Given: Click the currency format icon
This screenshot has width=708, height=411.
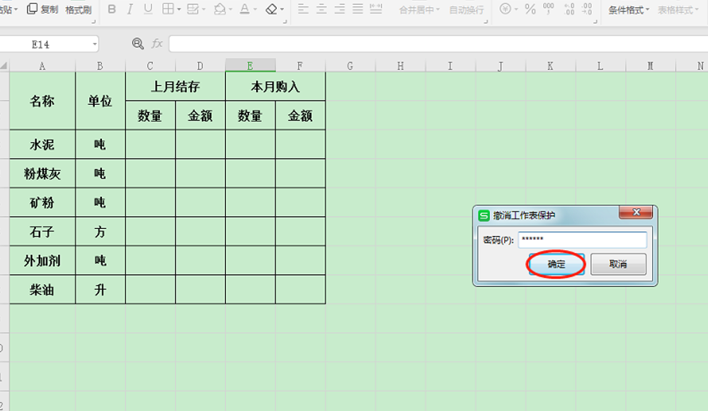Looking at the screenshot, I should [x=506, y=9].
